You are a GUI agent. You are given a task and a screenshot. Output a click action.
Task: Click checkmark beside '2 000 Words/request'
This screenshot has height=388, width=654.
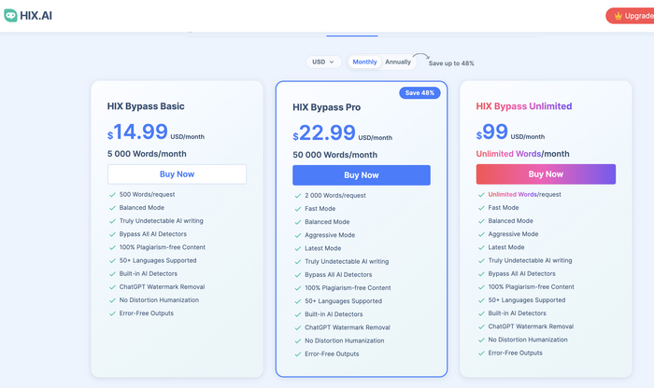click(x=298, y=196)
